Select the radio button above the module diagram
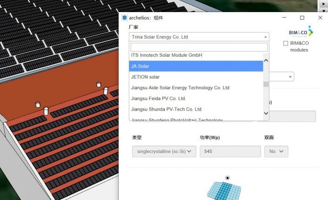This screenshot has width=328, height=200. [x=228, y=178]
